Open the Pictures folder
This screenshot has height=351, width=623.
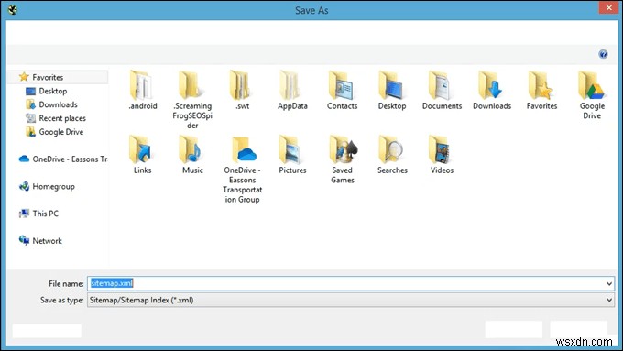pos(292,155)
